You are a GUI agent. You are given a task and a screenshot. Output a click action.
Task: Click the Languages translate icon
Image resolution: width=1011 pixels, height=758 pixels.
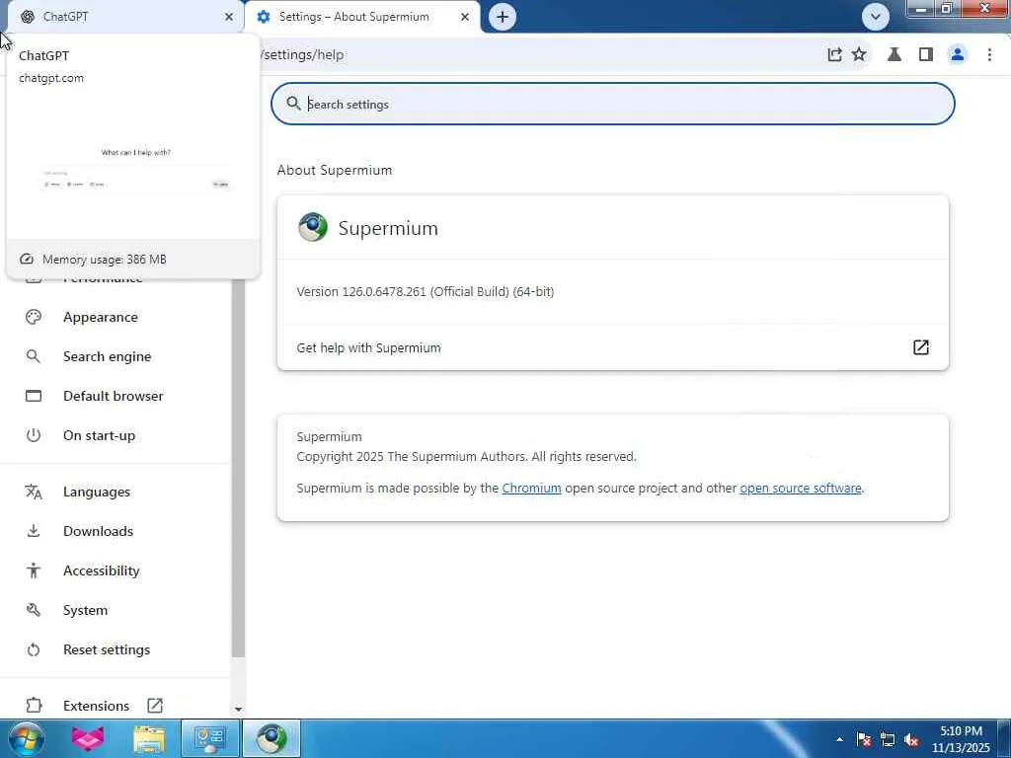(34, 492)
